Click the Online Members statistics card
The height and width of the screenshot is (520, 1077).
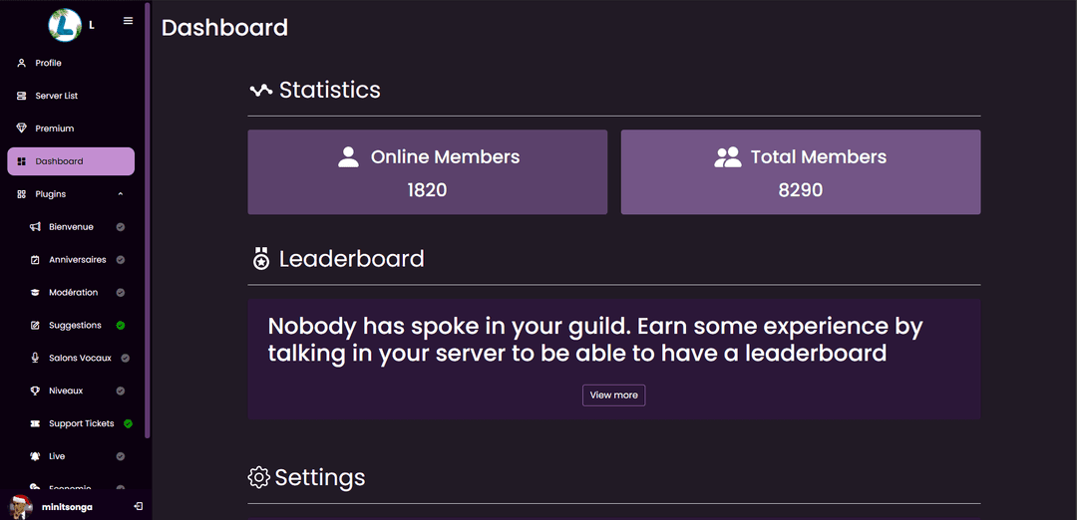pos(427,171)
